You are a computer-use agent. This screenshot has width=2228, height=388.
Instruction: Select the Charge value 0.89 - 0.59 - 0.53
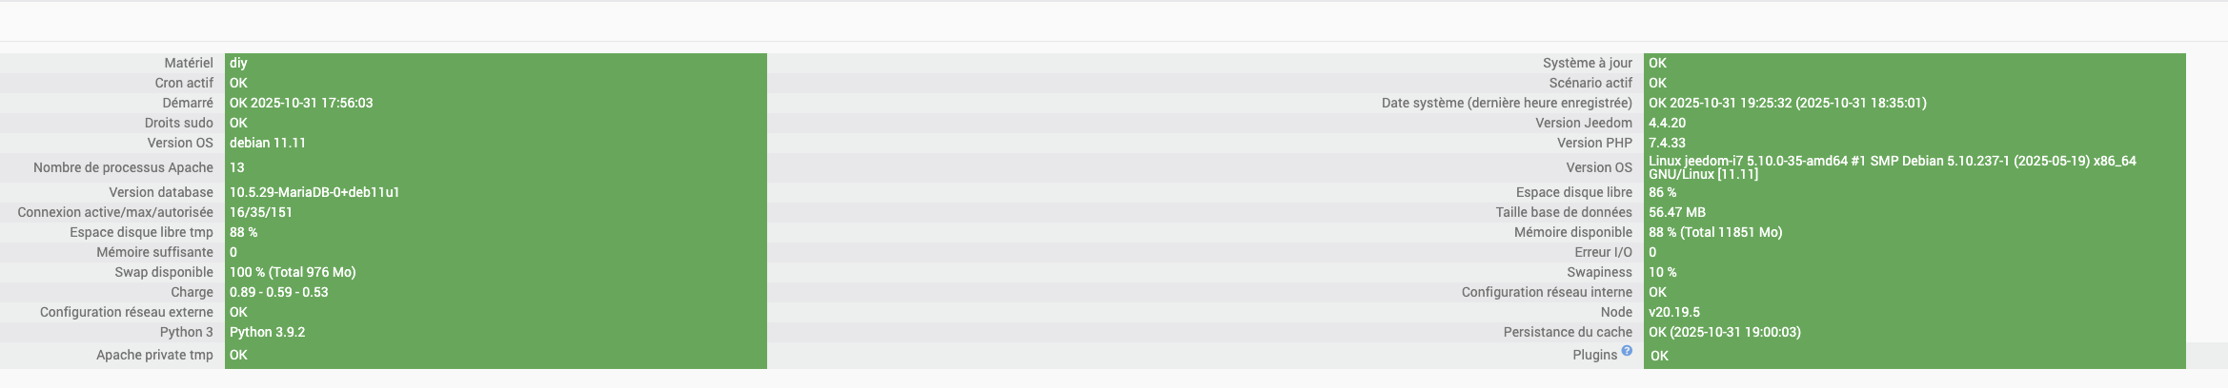[x=278, y=292]
